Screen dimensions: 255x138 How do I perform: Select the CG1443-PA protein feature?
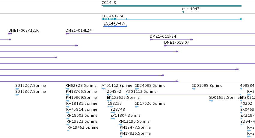pyautogui.click(x=115, y=26)
